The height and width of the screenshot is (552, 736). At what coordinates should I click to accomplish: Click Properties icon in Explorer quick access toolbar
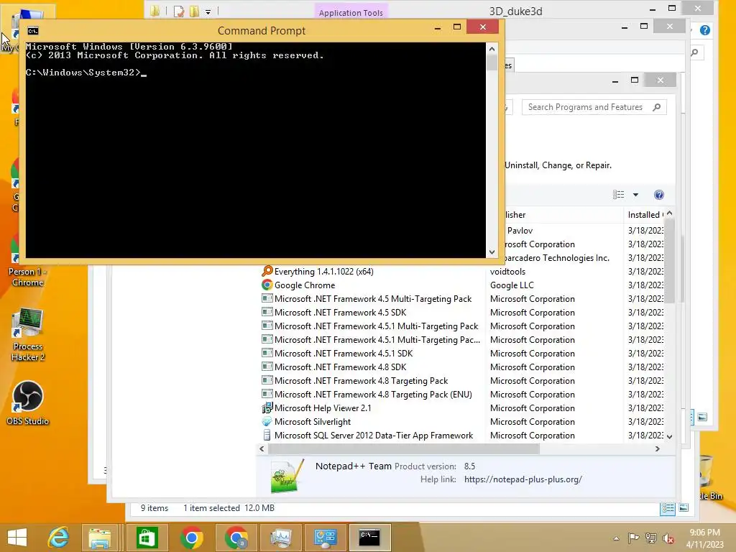(x=179, y=11)
